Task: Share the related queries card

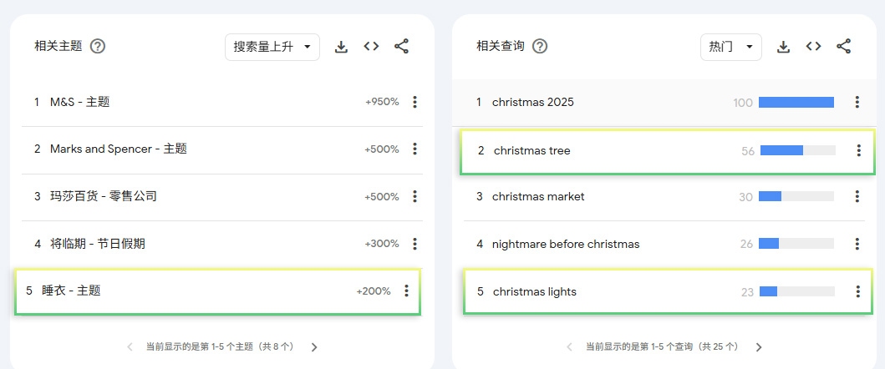Action: pos(843,47)
